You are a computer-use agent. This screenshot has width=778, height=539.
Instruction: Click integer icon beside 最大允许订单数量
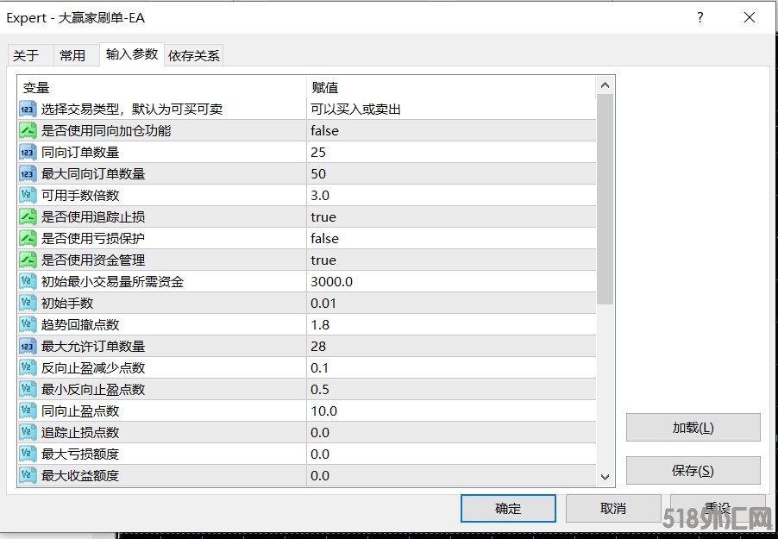click(28, 346)
